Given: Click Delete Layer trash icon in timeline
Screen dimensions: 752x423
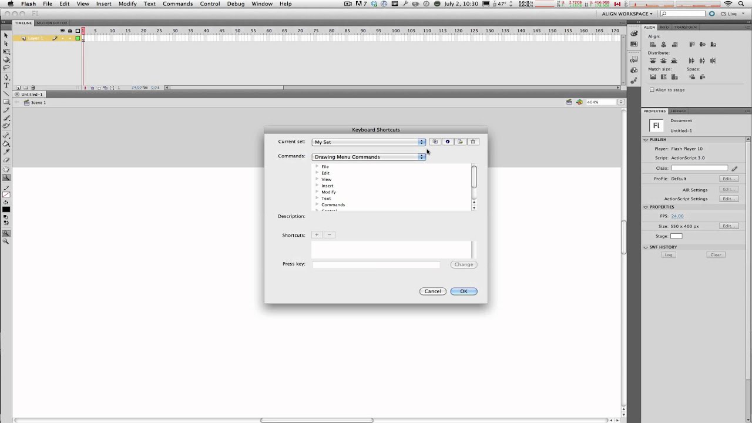Looking at the screenshot, I should tap(33, 88).
